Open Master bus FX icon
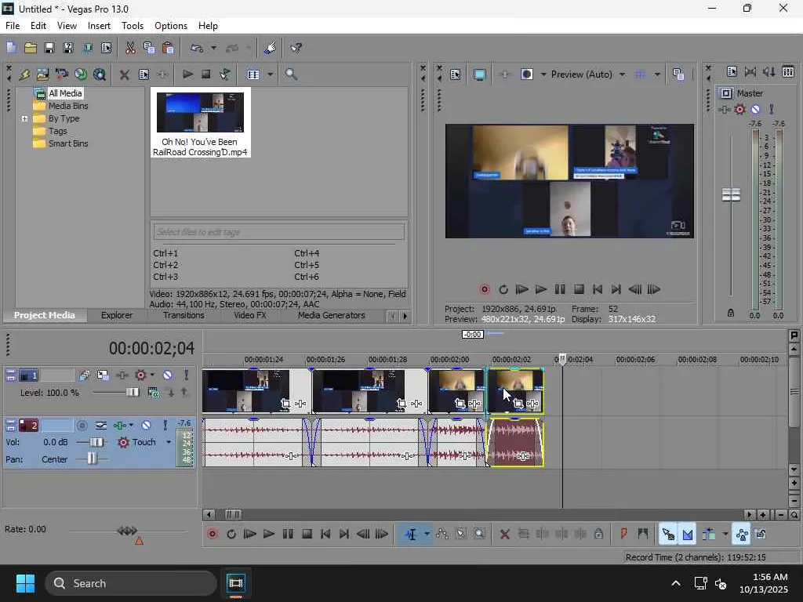The image size is (803, 602). tap(725, 109)
